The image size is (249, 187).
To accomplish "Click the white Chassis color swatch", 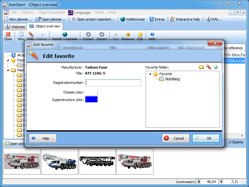I will [91, 92].
